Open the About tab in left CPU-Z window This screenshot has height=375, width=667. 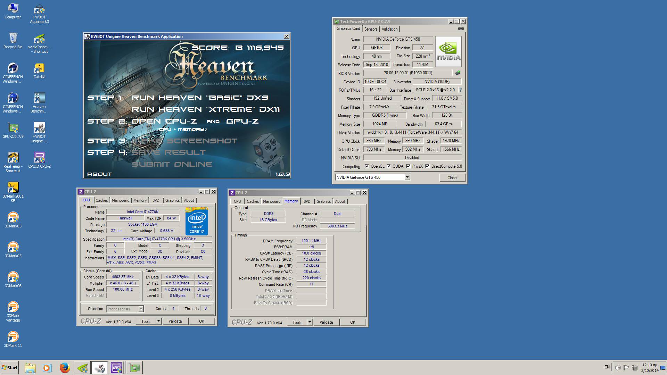click(189, 200)
